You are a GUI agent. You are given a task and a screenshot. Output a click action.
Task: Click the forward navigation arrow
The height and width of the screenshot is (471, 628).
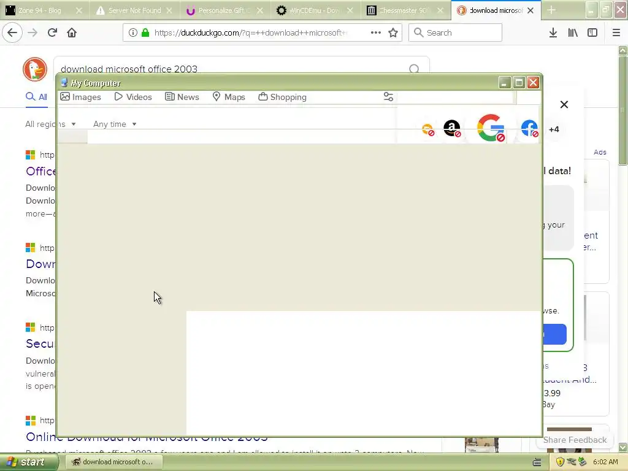pyautogui.click(x=33, y=33)
